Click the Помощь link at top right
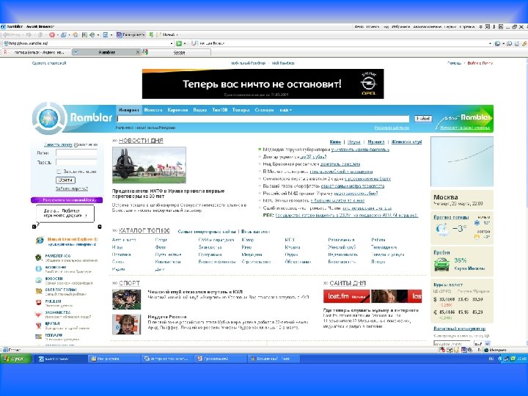This screenshot has width=528, height=396. coord(454,63)
